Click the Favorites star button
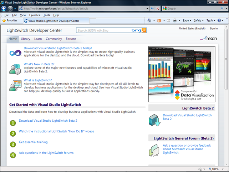The width and height of the screenshot is (229, 172). (x=10, y=20)
